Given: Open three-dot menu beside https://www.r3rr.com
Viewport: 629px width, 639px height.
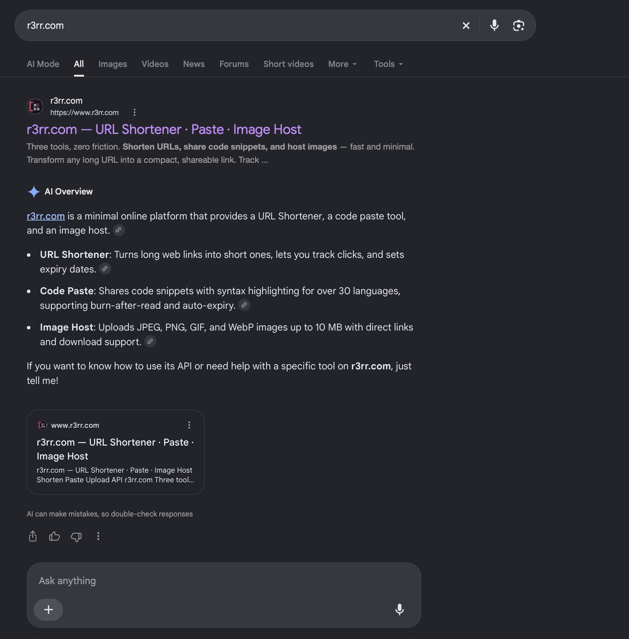Looking at the screenshot, I should (x=134, y=113).
